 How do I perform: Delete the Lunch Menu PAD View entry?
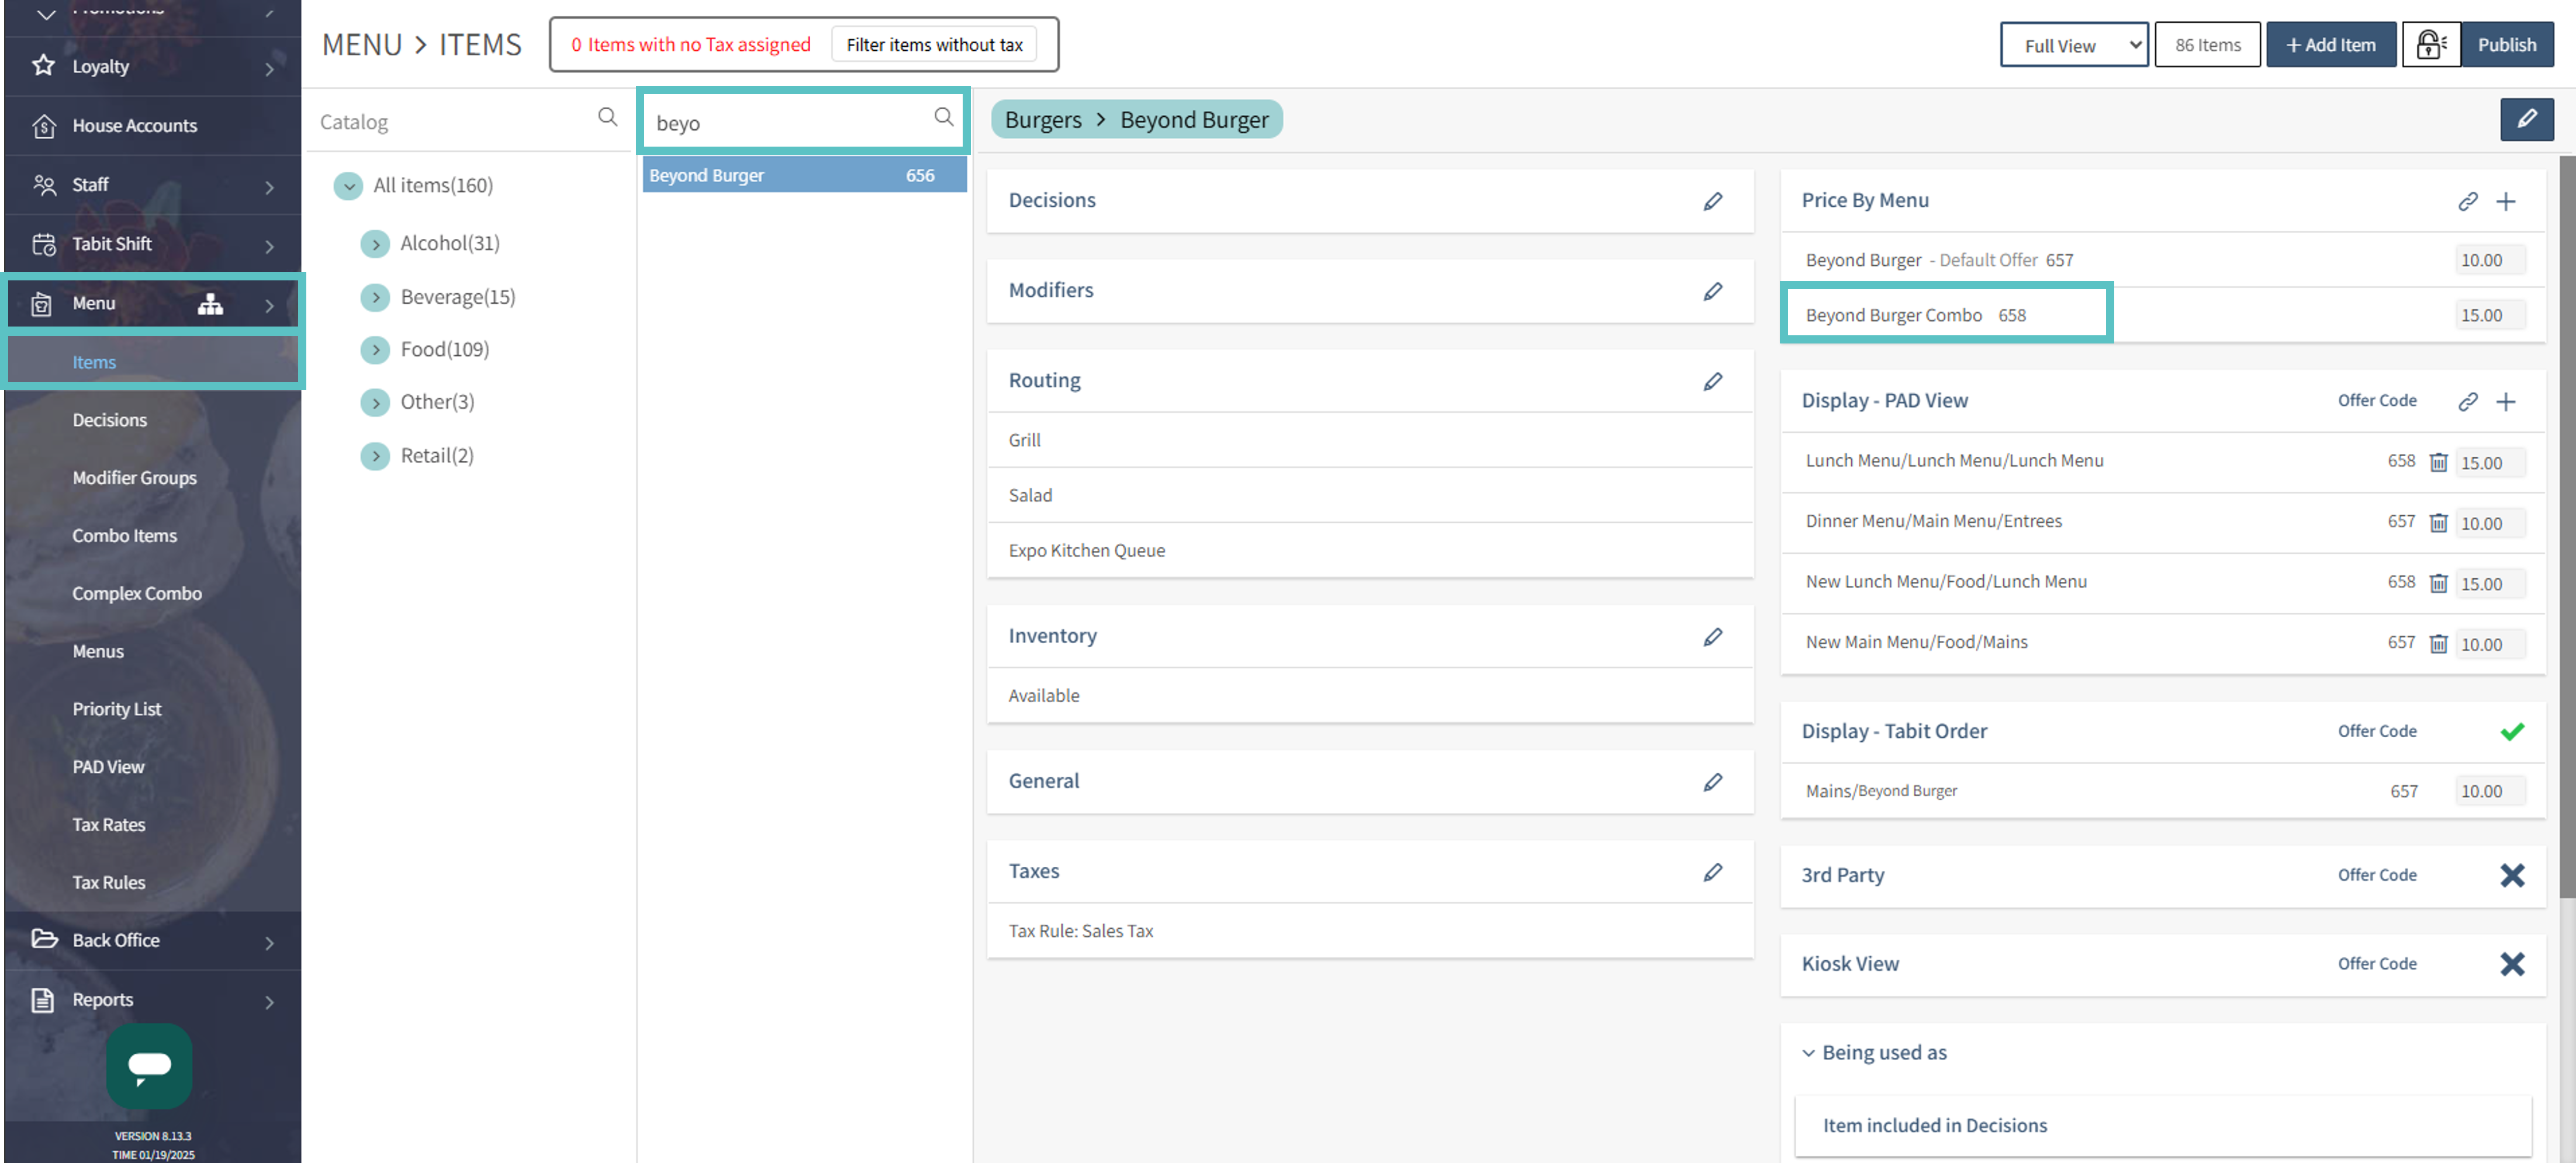point(2438,461)
